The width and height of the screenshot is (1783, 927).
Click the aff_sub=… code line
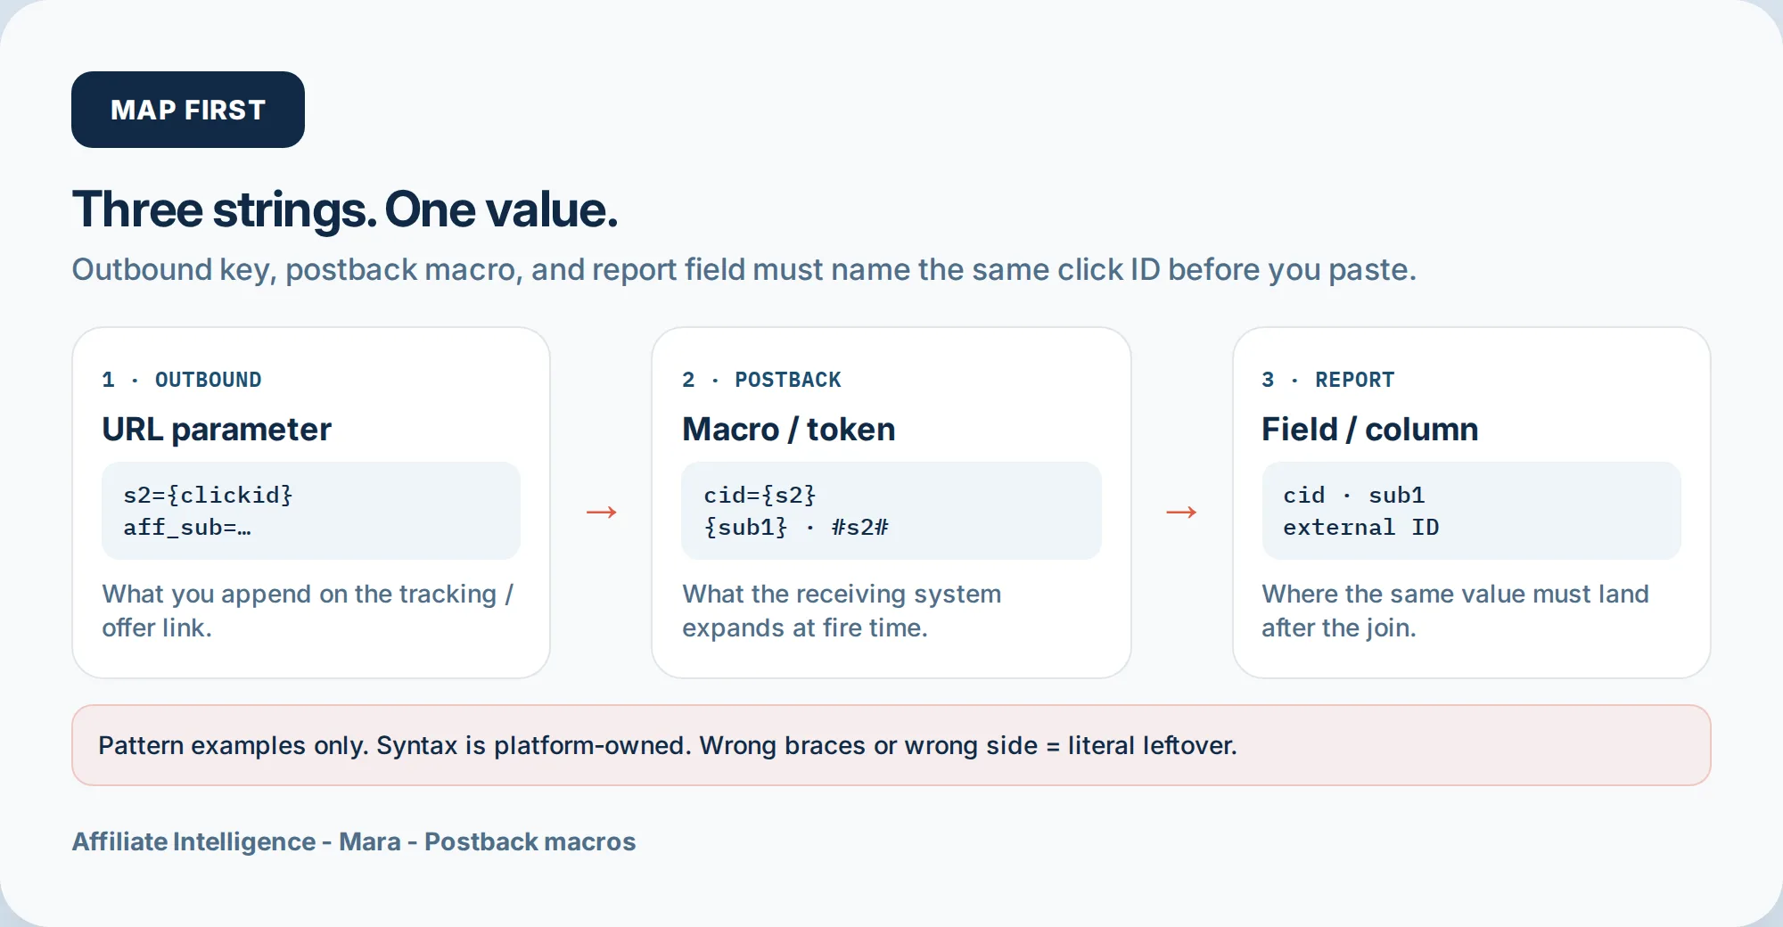pos(187,528)
